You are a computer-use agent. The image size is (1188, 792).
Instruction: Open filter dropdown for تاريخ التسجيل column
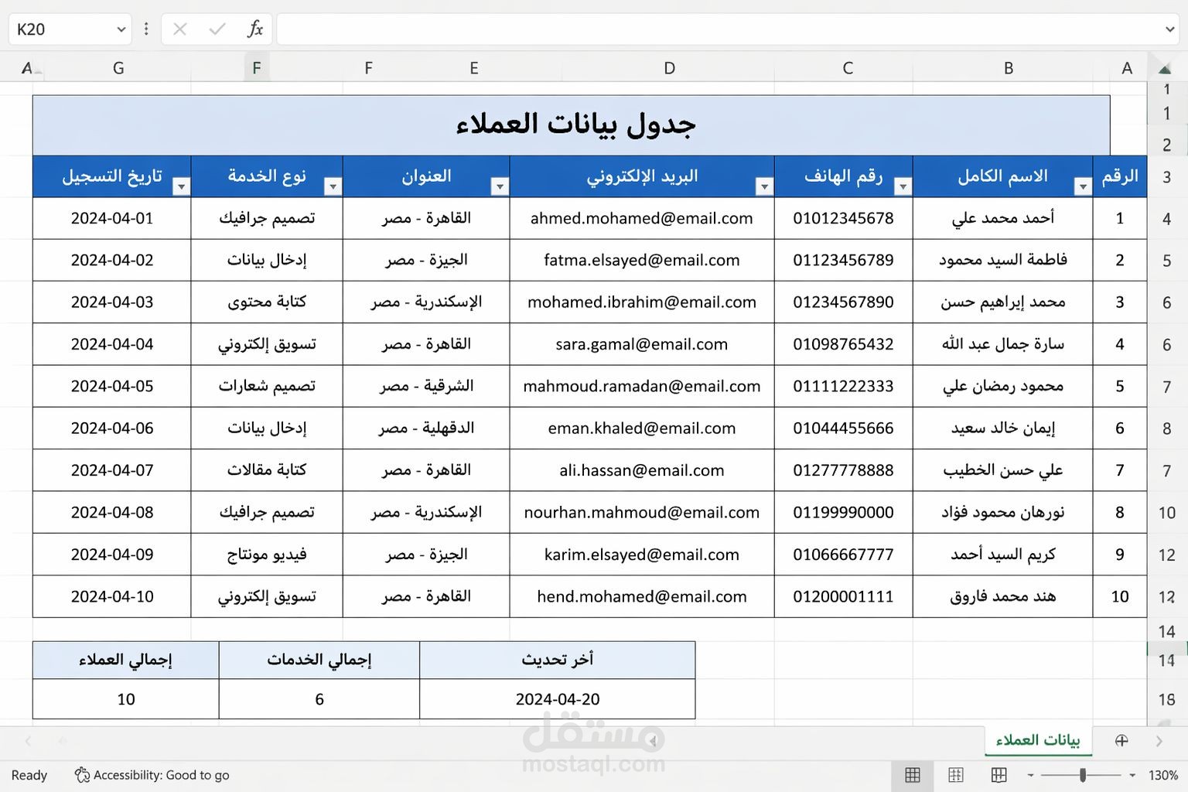pyautogui.click(x=181, y=186)
